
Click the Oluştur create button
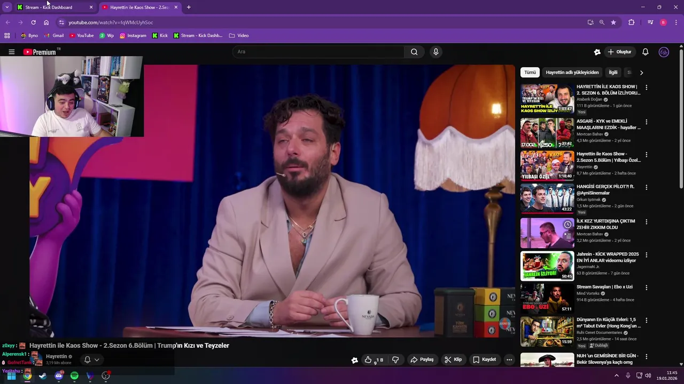click(x=619, y=52)
